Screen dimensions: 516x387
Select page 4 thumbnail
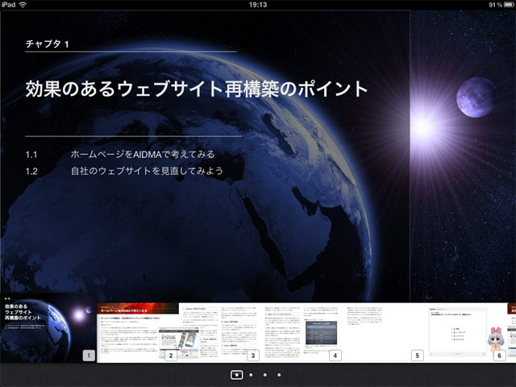302,333
